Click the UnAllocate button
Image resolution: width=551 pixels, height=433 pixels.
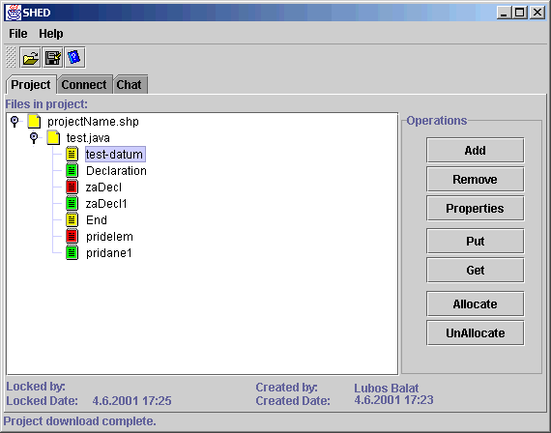(x=475, y=332)
